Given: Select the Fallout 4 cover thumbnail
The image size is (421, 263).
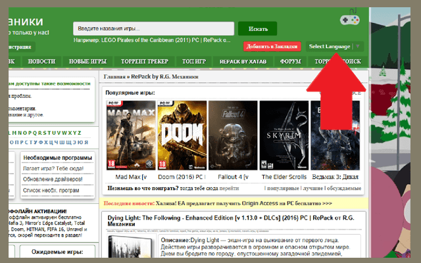Looking at the screenshot, I should coord(232,135).
